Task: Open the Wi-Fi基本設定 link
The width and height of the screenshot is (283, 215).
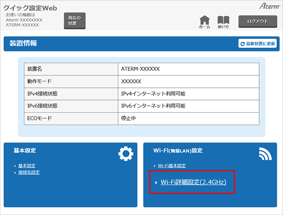Action: tap(172, 166)
